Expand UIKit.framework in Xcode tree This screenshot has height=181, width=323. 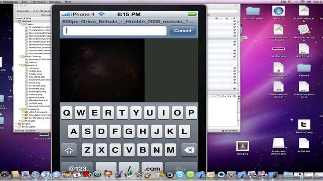pos(23,112)
